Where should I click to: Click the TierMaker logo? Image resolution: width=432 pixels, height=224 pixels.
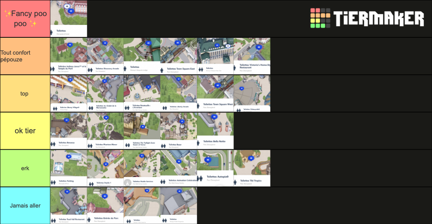[367, 18]
